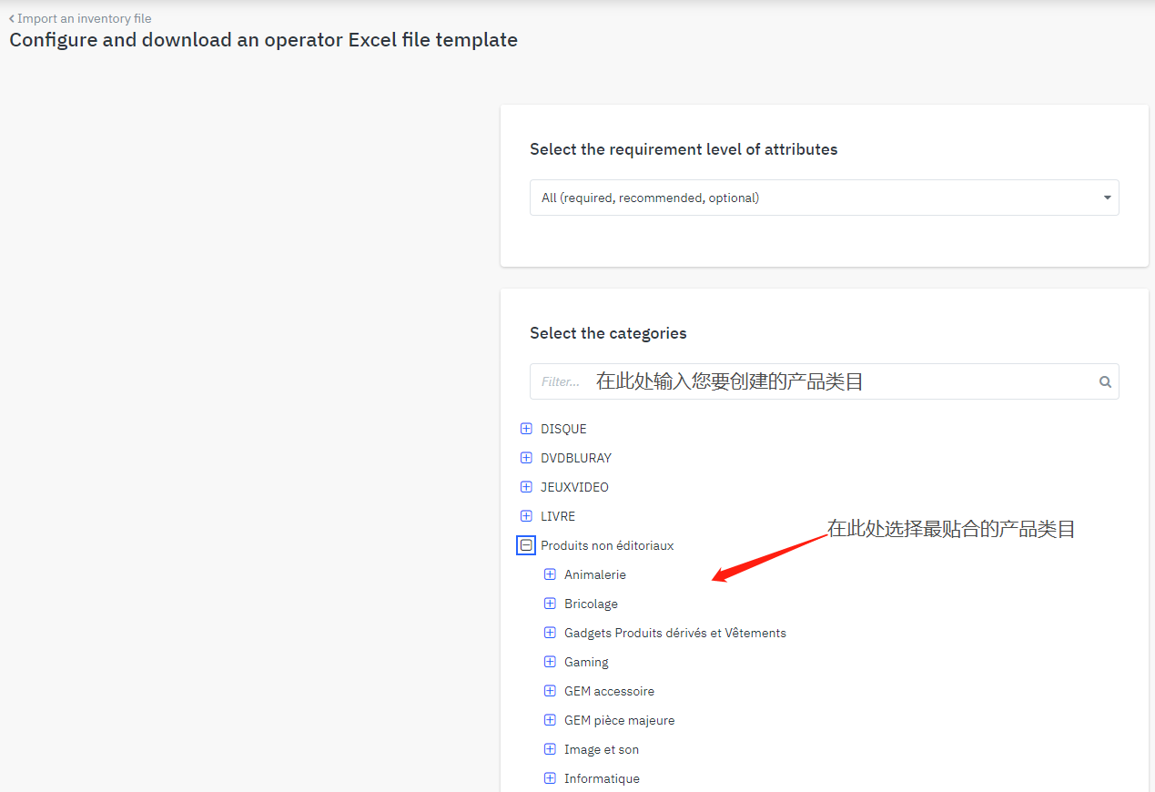Collapse the Produits non éditoriaux category
The image size is (1155, 792).
tap(526, 545)
